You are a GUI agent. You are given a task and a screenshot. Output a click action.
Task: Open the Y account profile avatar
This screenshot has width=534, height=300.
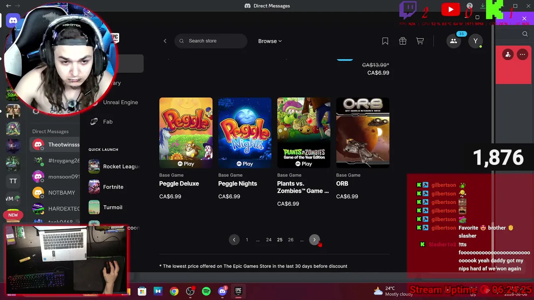tap(475, 41)
